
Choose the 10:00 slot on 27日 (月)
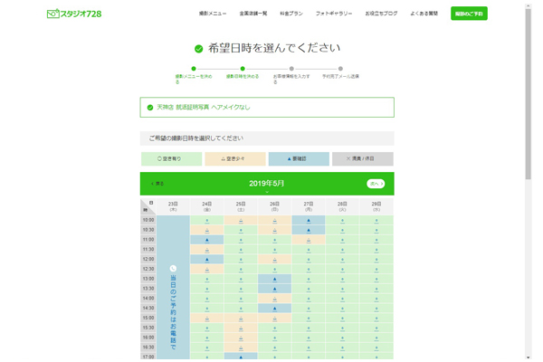(309, 220)
